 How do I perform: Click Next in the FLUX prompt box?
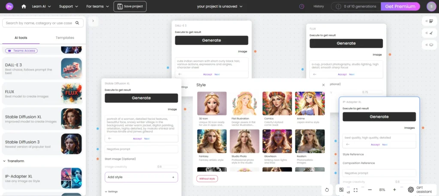pyautogui.click(x=352, y=74)
